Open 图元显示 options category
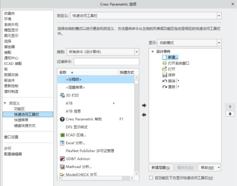 tap(11, 35)
